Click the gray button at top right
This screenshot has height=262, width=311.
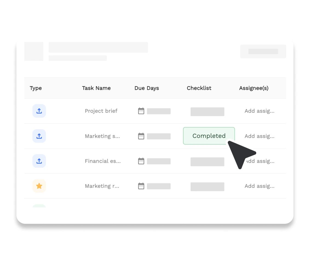tap(263, 52)
